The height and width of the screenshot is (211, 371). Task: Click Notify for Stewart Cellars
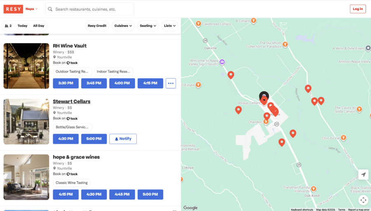123,139
